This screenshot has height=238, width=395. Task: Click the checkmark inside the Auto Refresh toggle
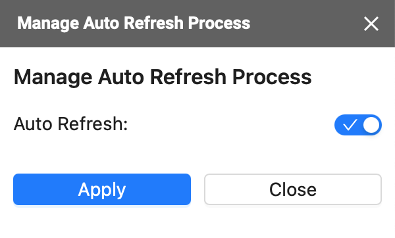(x=350, y=125)
